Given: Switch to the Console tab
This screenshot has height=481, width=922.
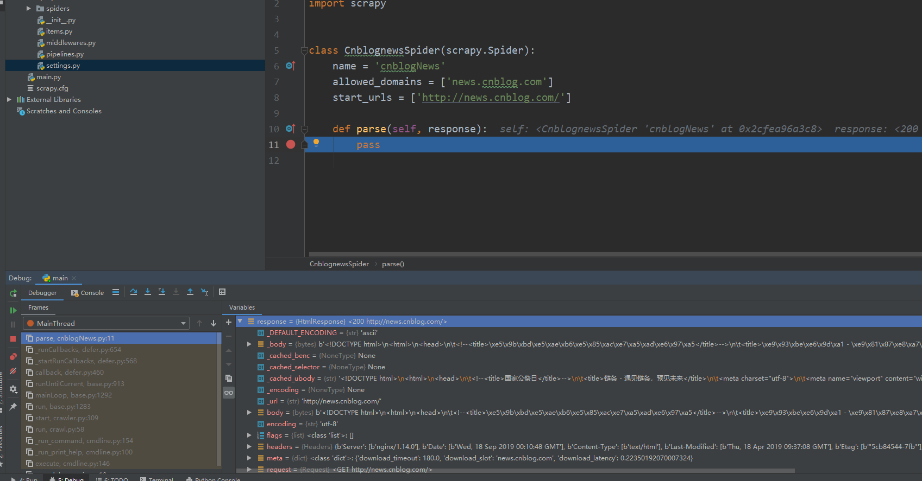Looking at the screenshot, I should [87, 293].
